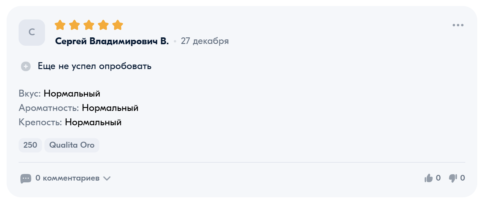483x200 pixels.
Task: Open reviewer name Сергей Владимирович В.
Action: tap(112, 41)
